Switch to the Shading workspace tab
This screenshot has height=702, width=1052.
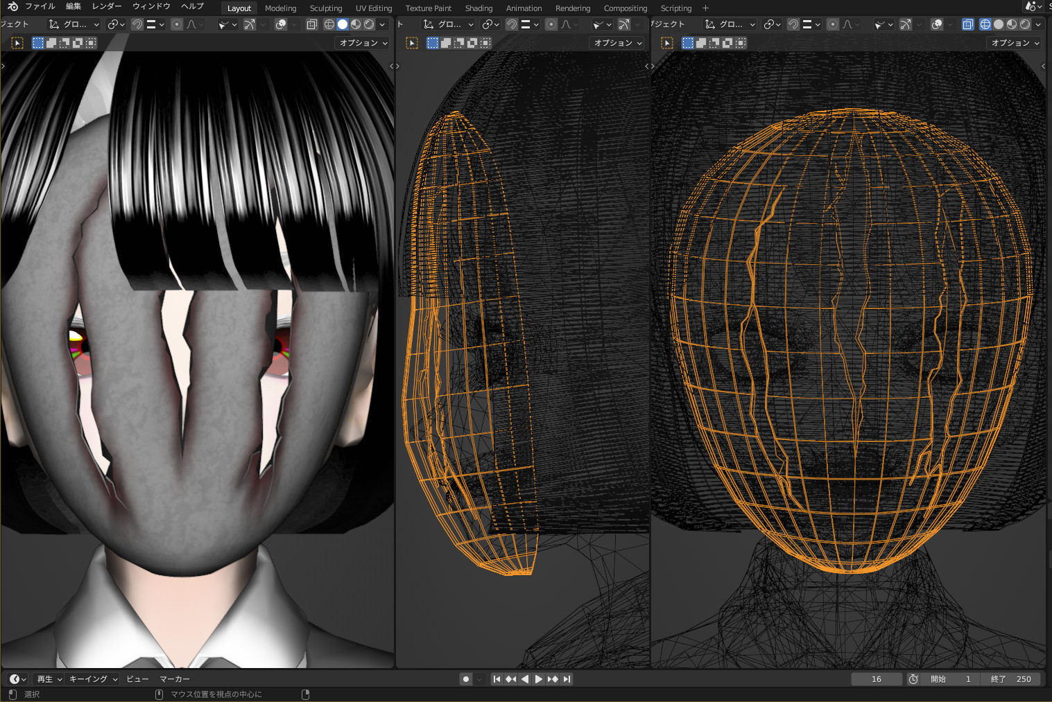click(478, 8)
